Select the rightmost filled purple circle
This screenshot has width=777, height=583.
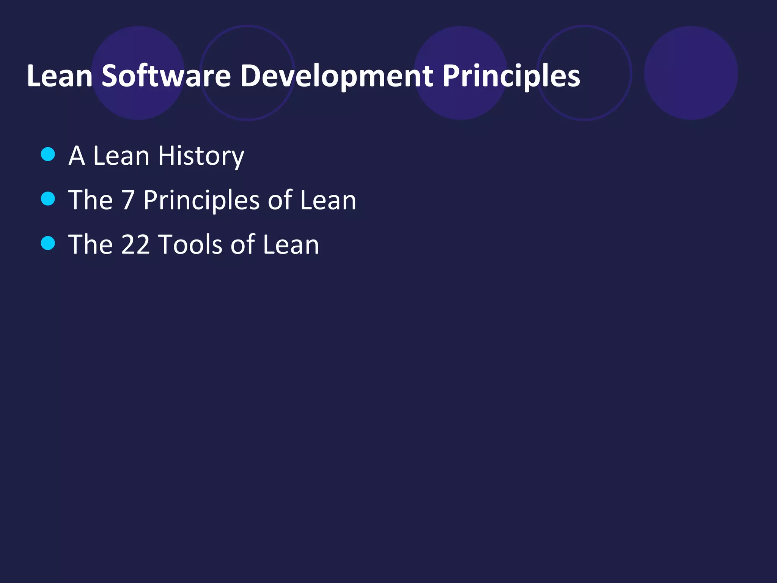pos(691,73)
